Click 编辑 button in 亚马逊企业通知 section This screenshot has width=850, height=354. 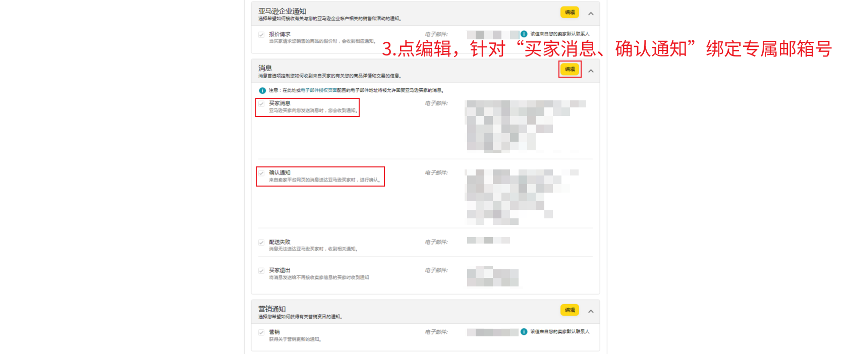point(570,12)
